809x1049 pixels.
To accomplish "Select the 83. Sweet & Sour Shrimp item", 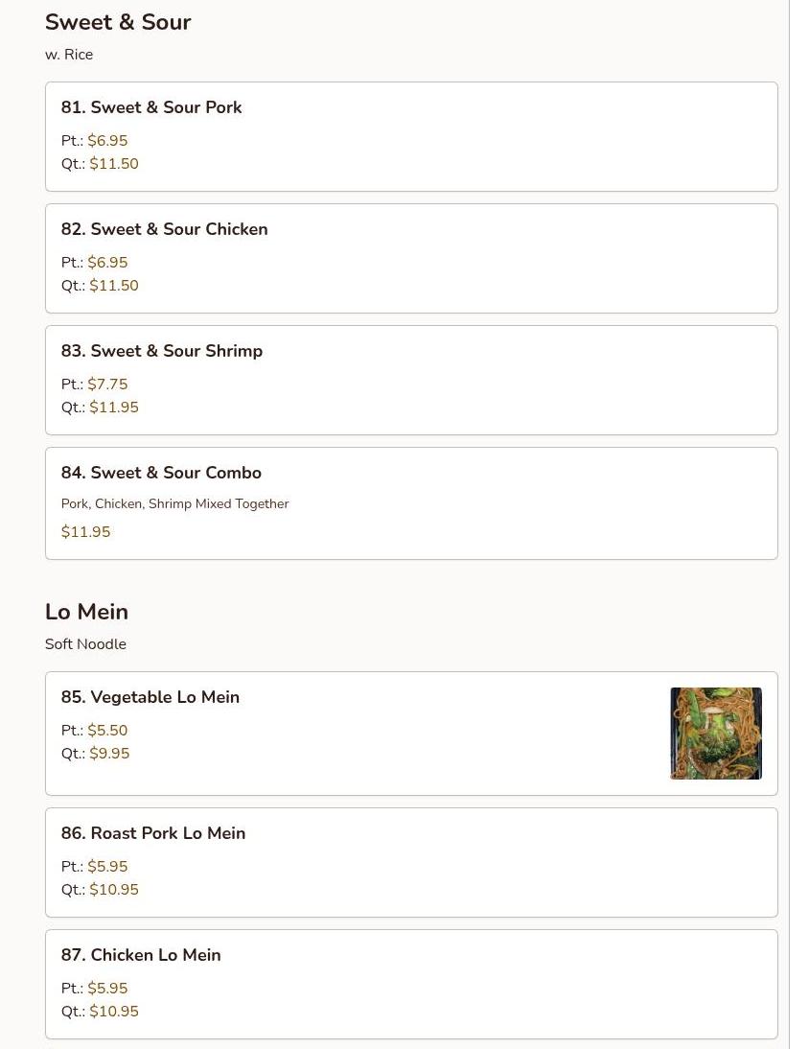I will tap(161, 351).
